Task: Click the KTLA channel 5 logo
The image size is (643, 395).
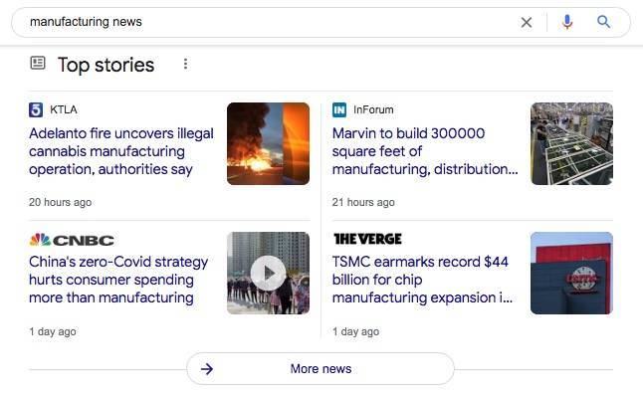Action: [36, 109]
